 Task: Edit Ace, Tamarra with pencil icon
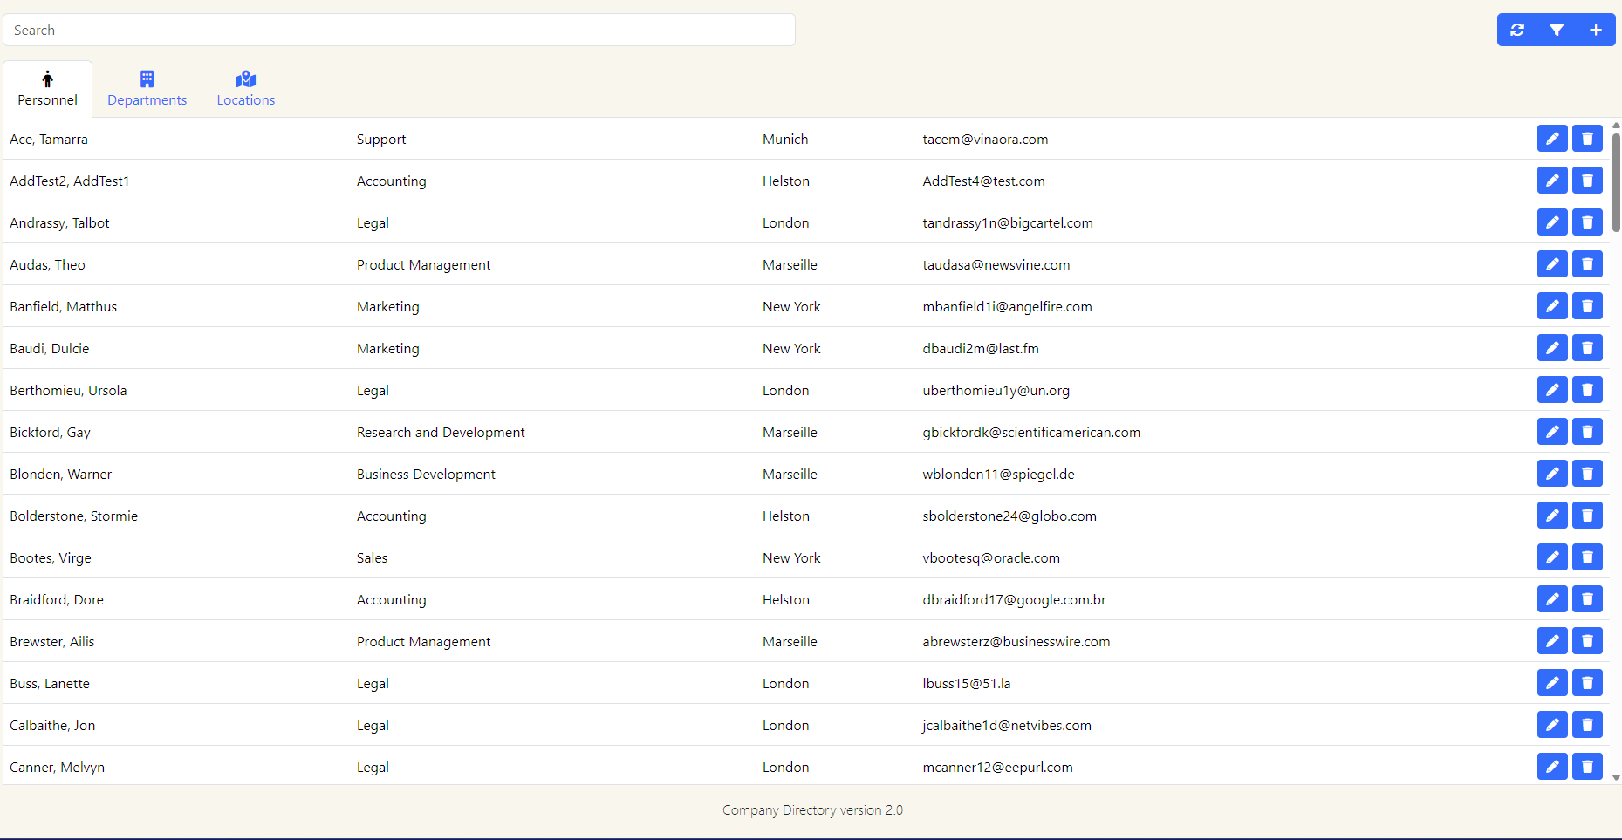tap(1552, 139)
